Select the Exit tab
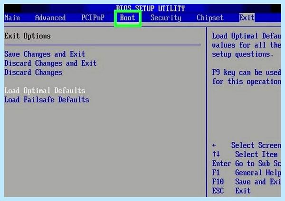This screenshot has width=285, height=201. click(247, 18)
